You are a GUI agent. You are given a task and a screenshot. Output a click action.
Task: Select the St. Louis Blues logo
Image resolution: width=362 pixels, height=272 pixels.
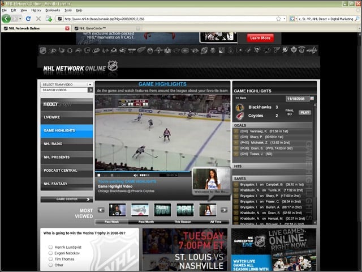(276, 50)
